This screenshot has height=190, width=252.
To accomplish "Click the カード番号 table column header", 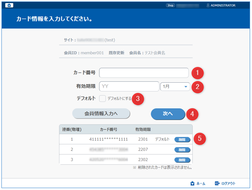I will pos(109,130).
